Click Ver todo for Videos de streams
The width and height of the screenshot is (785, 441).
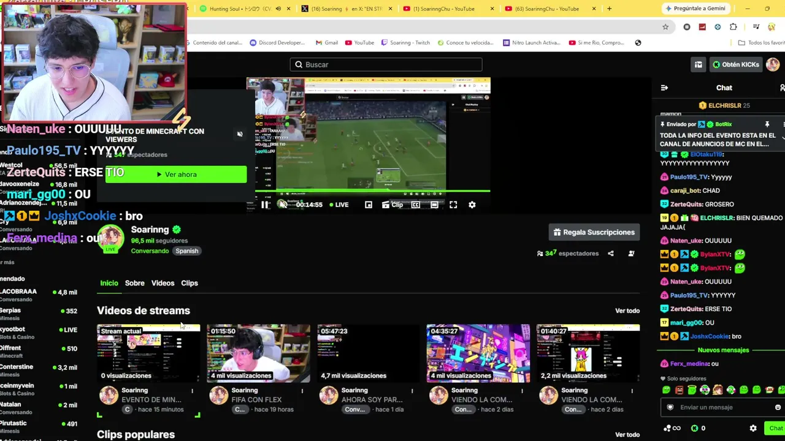tap(627, 311)
